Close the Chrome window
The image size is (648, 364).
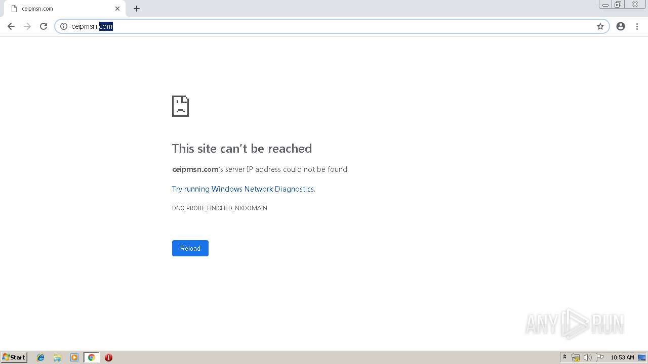click(635, 5)
